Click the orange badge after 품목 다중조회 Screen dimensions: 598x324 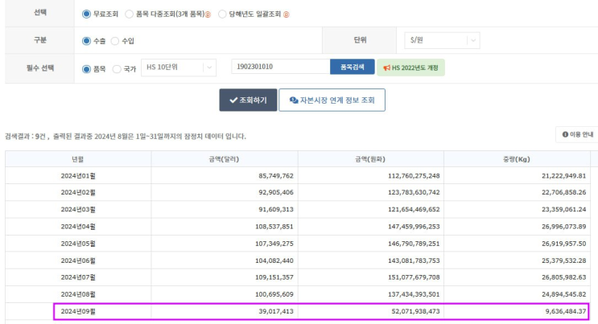(208, 14)
